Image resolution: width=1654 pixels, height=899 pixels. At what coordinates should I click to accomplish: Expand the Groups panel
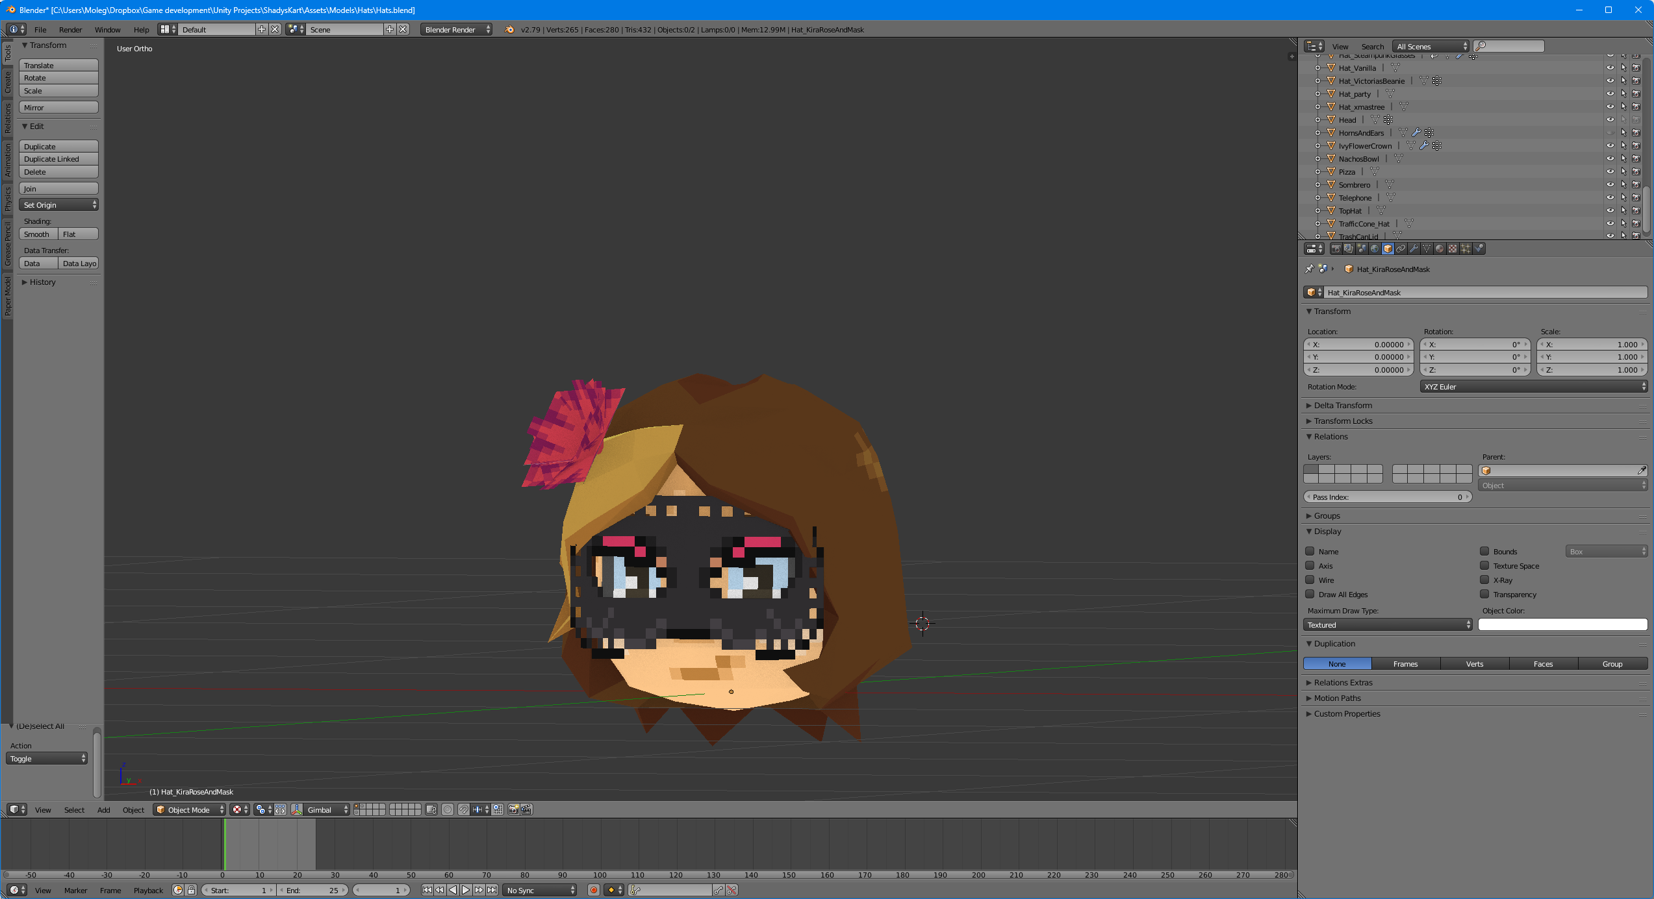pos(1327,515)
